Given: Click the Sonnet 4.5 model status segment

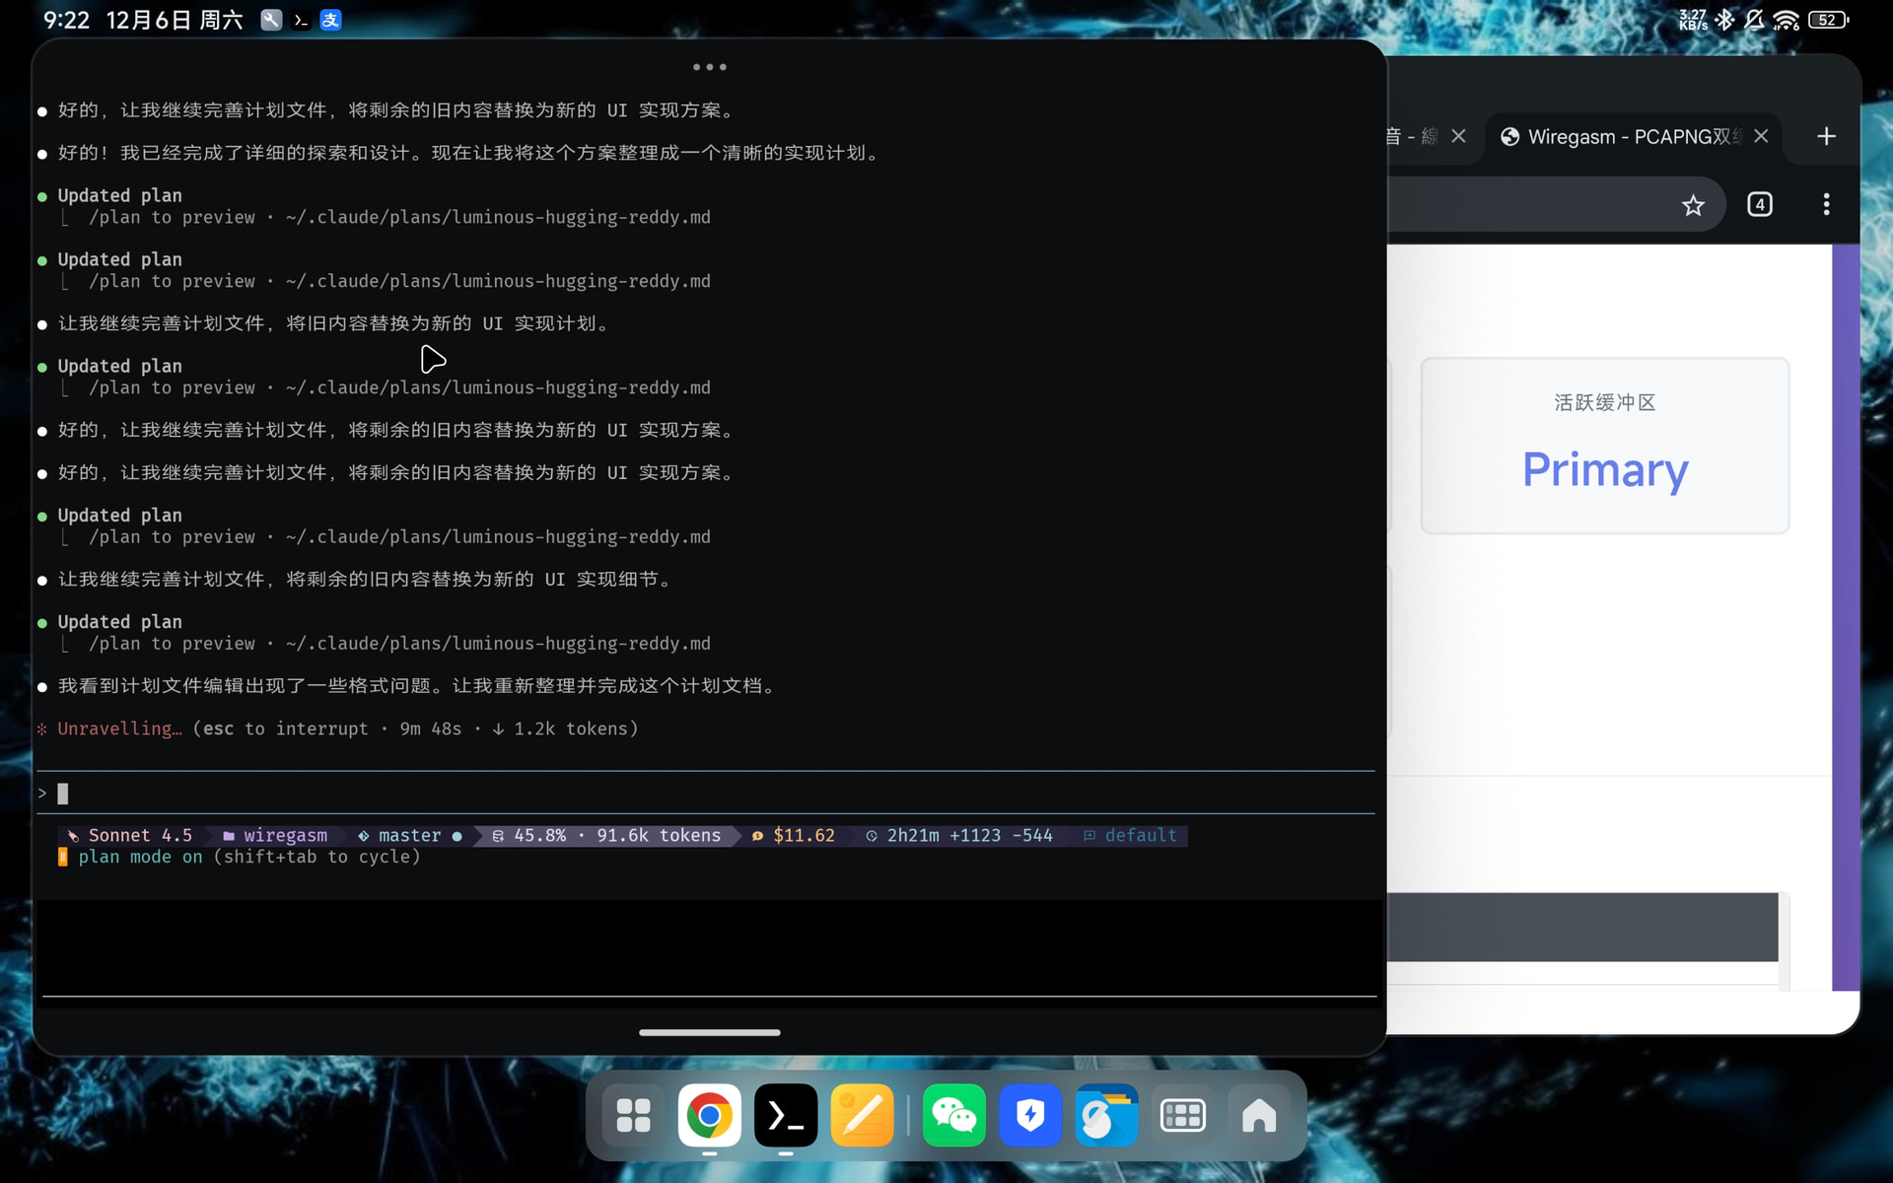Looking at the screenshot, I should click(x=129, y=835).
